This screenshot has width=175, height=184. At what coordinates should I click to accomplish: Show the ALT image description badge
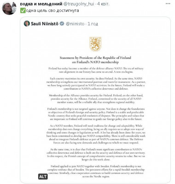(x=43, y=177)
